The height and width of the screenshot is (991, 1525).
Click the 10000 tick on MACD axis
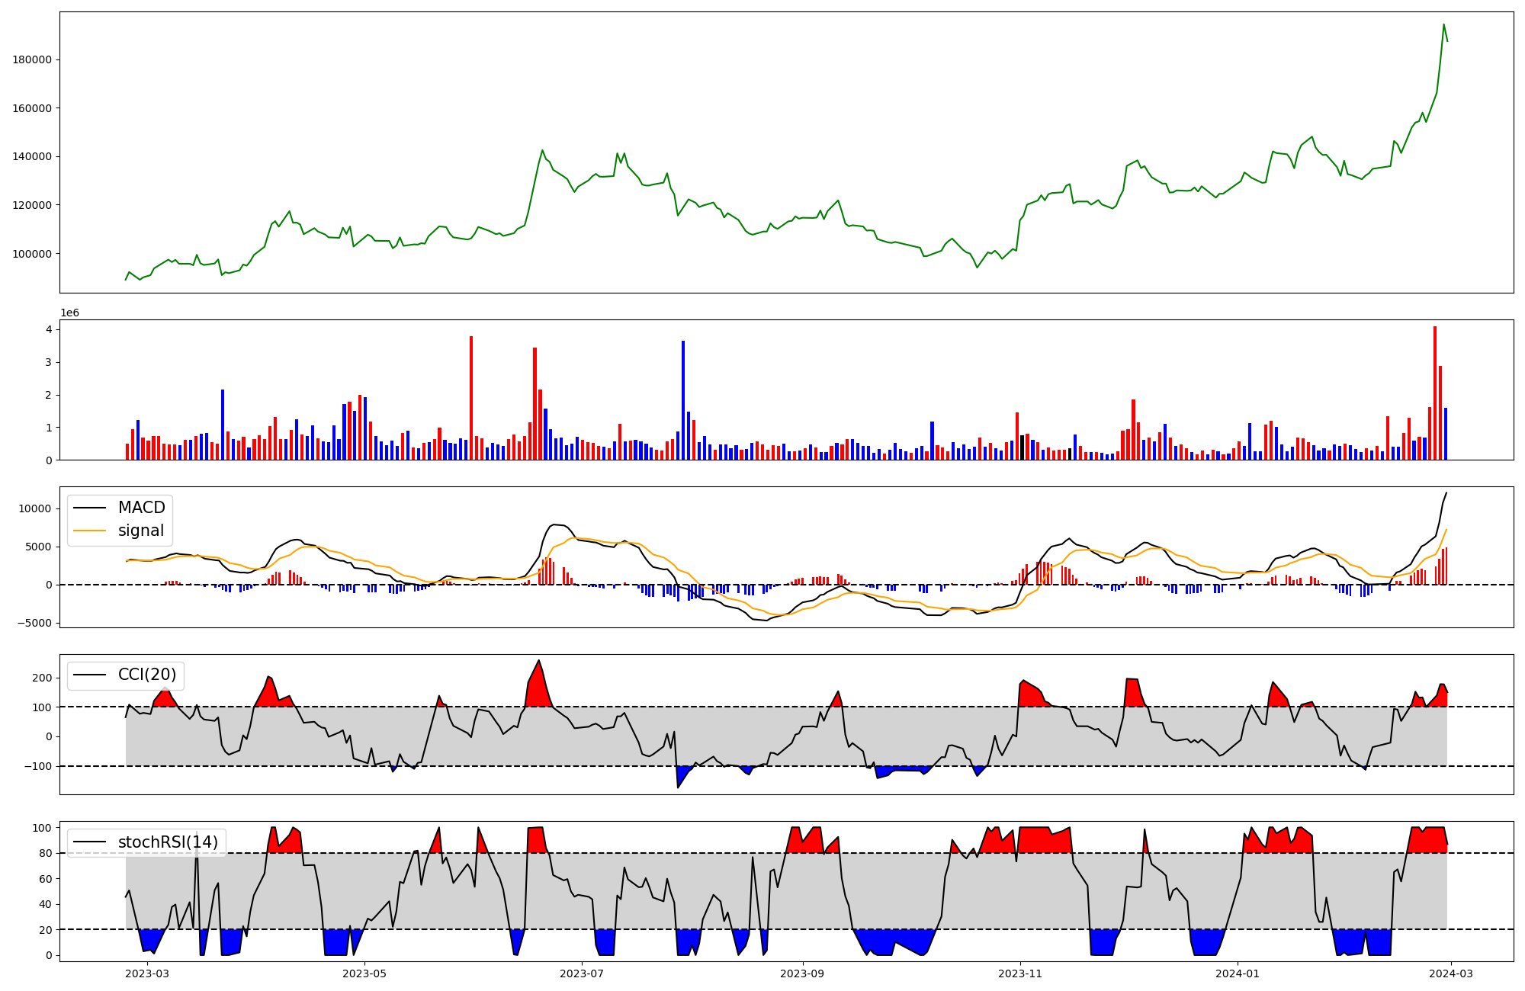(36, 508)
